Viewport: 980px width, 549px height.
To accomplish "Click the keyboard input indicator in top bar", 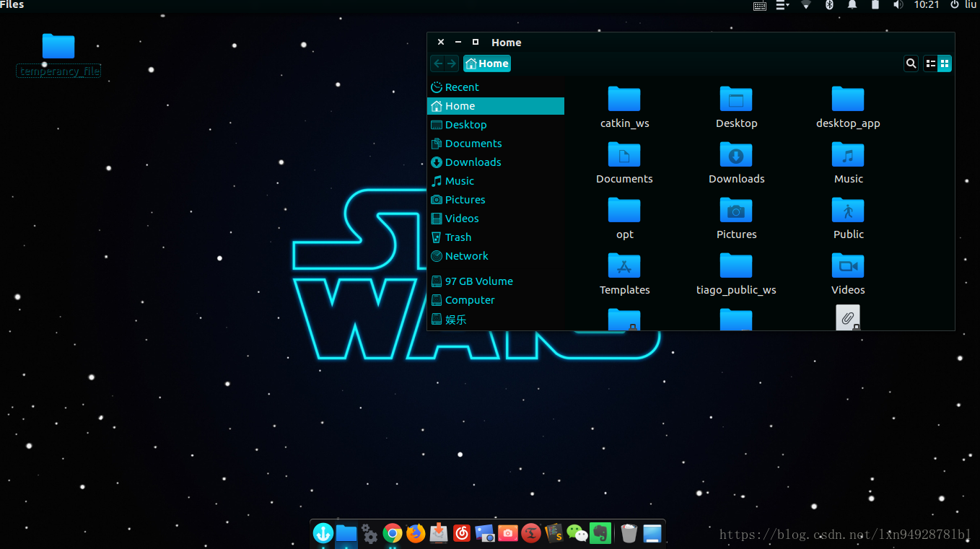I will 760,5.
